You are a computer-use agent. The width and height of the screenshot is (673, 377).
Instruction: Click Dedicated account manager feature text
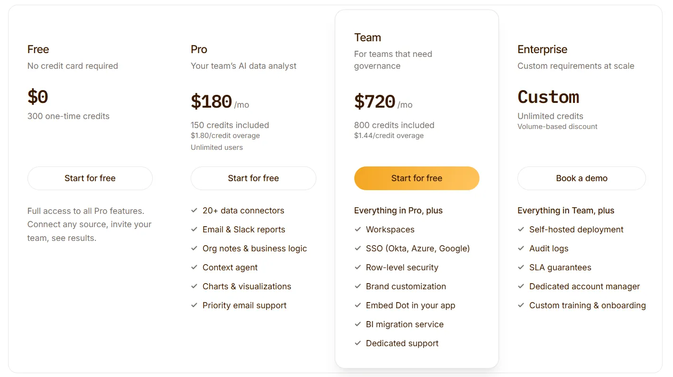[x=584, y=286]
